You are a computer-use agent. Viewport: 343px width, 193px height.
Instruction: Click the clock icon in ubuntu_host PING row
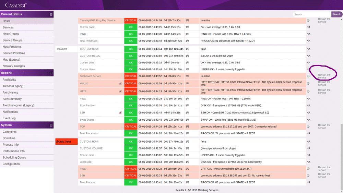pos(308,169)
